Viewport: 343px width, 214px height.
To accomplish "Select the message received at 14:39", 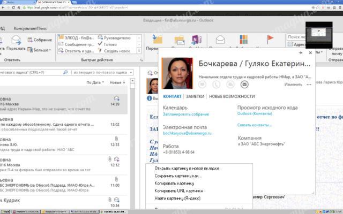I will pos(63,104).
